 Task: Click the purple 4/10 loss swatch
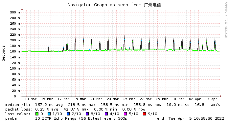tap(106, 114)
